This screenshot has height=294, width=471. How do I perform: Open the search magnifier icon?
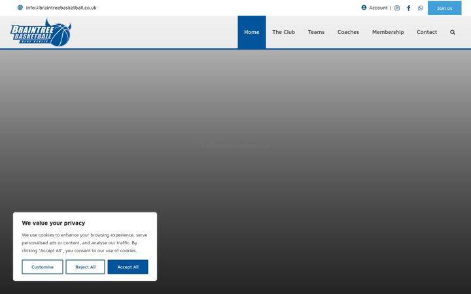tap(453, 32)
